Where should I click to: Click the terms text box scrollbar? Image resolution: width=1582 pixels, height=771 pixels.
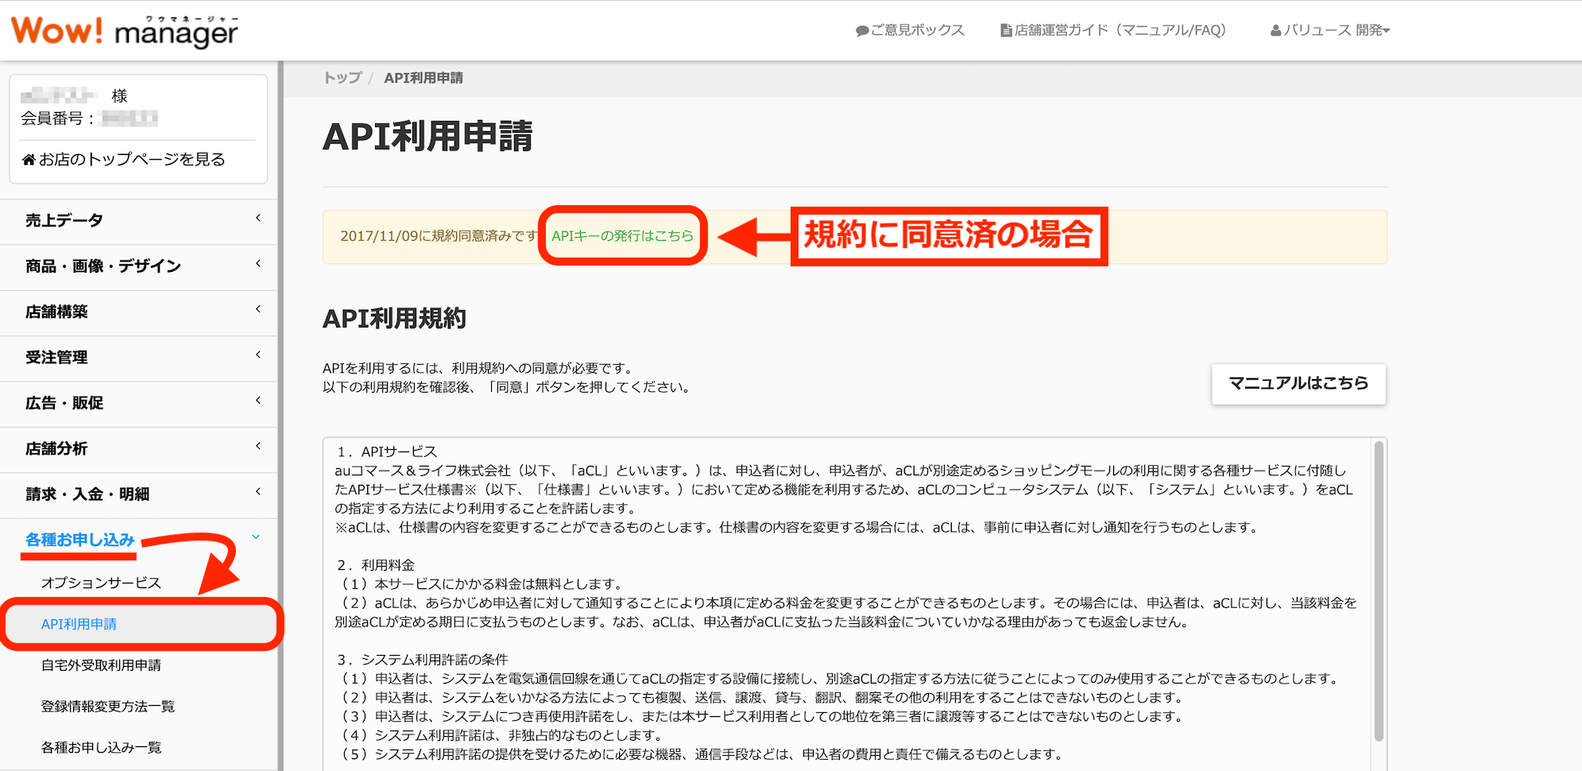[x=1379, y=588]
